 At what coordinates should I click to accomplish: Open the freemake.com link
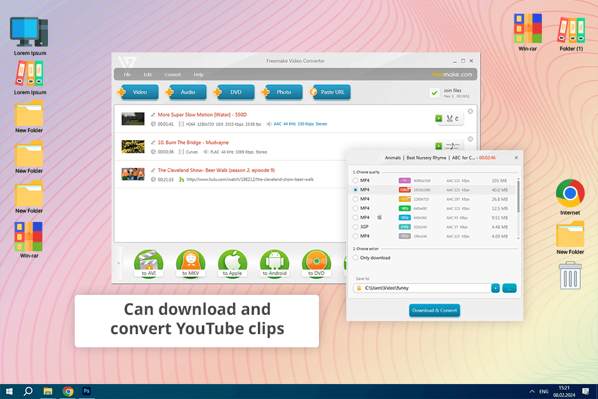(x=452, y=74)
